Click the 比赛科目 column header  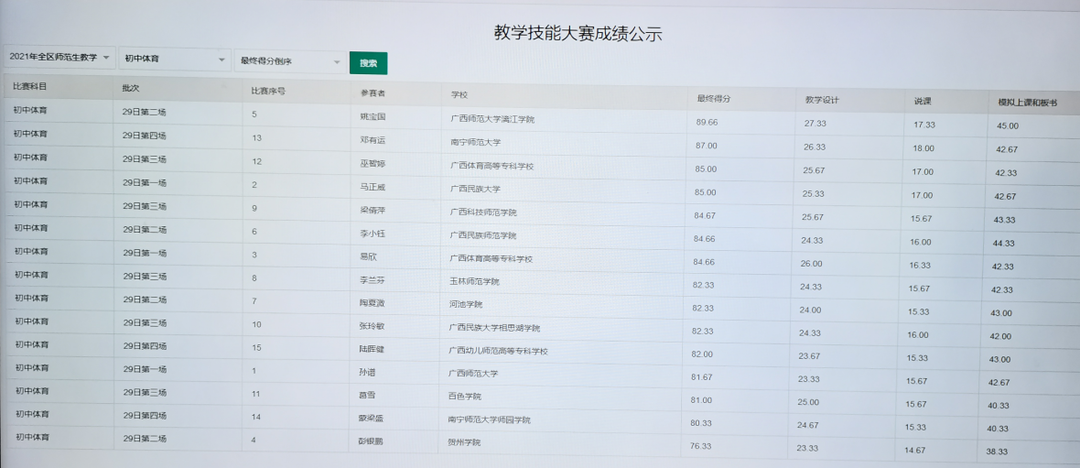[x=30, y=86]
